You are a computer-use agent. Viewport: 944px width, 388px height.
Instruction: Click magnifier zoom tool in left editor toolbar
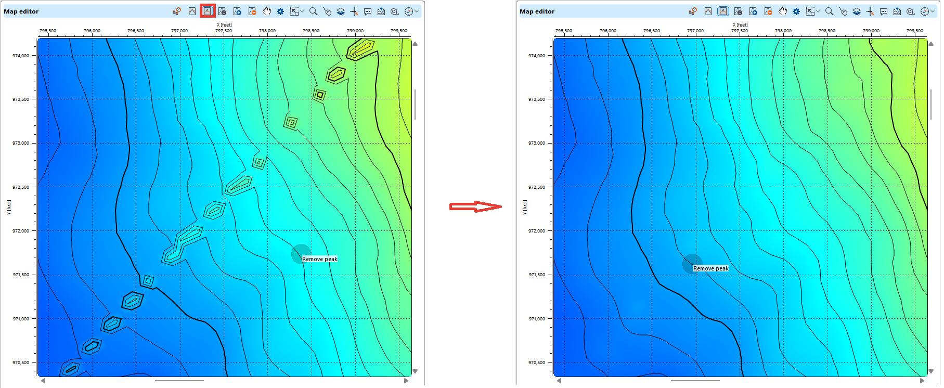[x=313, y=11]
